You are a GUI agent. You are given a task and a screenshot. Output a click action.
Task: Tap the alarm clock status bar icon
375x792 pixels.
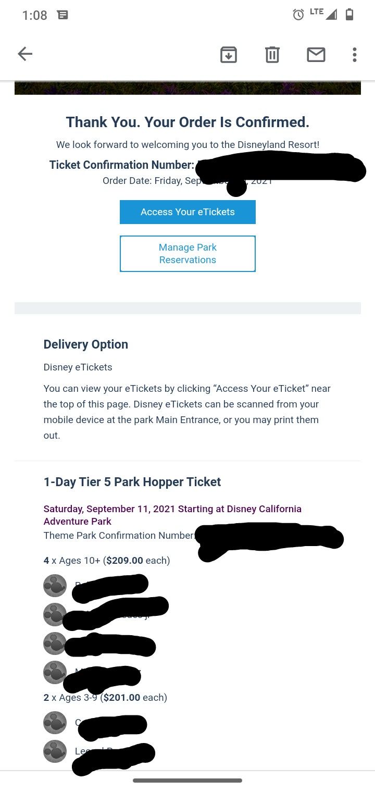(298, 15)
